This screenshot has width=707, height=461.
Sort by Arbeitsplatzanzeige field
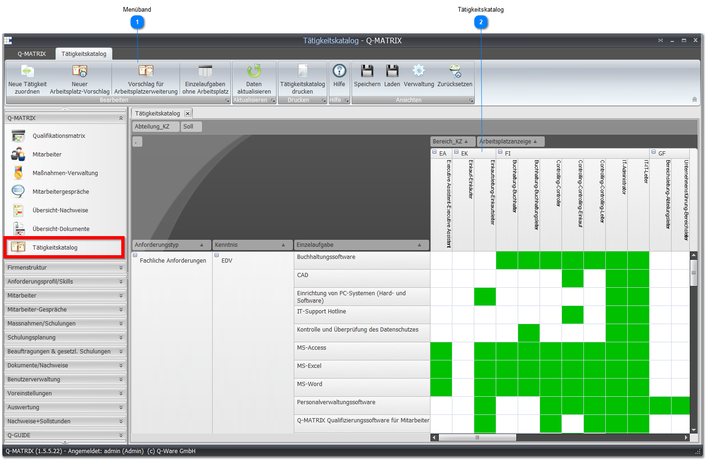[511, 142]
